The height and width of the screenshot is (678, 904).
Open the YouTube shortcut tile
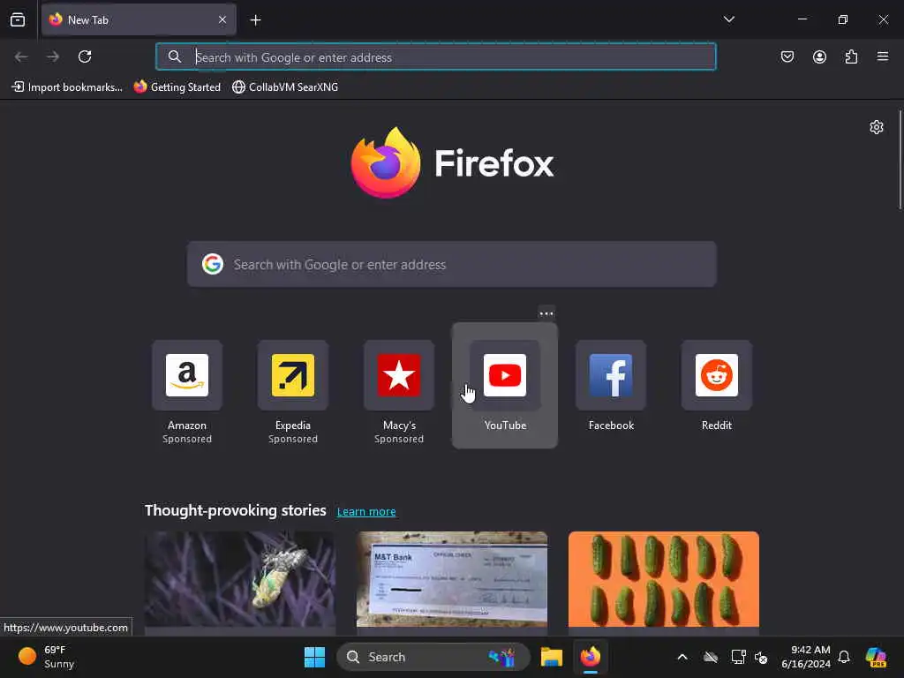(505, 385)
